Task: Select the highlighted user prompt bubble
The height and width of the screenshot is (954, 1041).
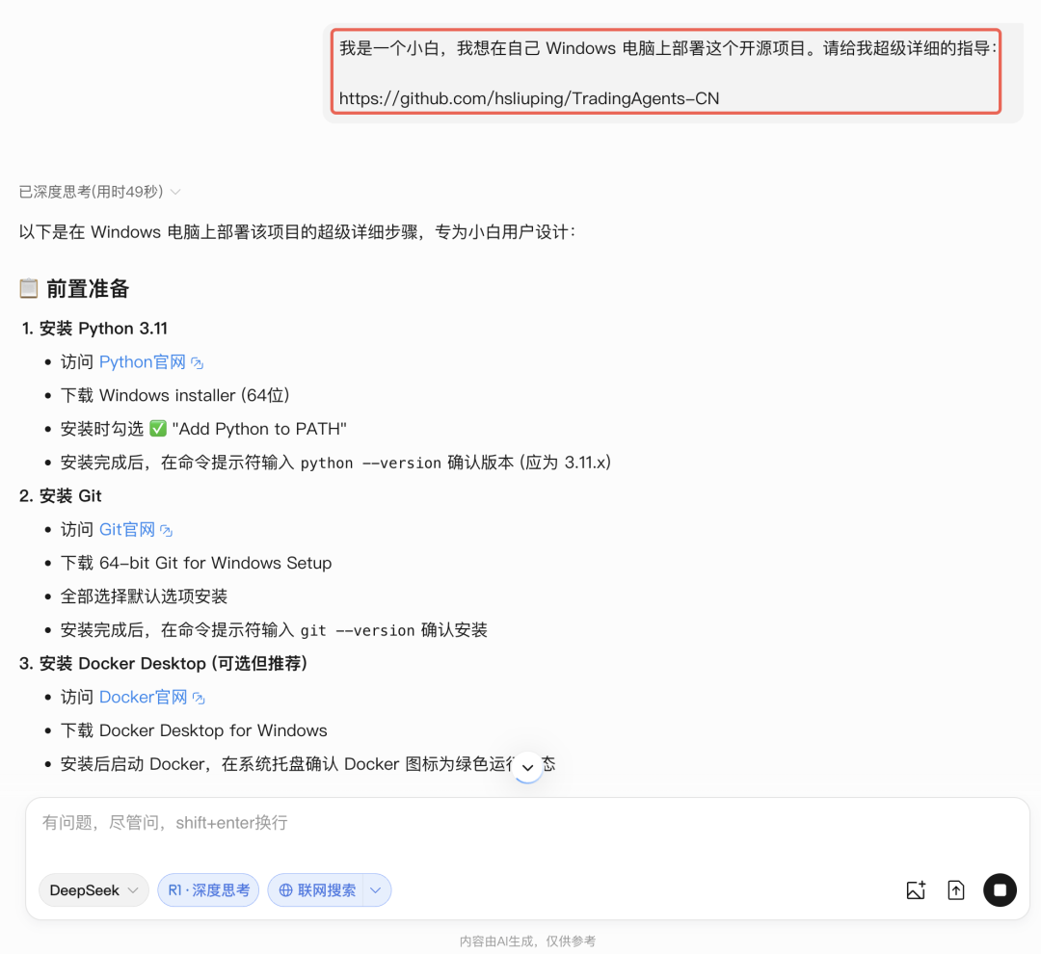Action: (665, 71)
